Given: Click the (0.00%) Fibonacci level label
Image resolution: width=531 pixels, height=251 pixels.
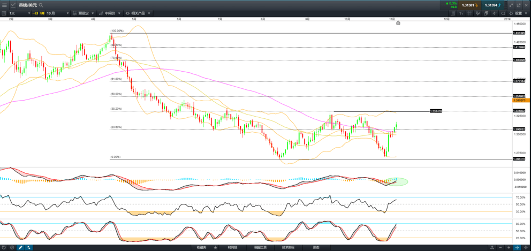Looking at the screenshot, I should pyautogui.click(x=115, y=157).
